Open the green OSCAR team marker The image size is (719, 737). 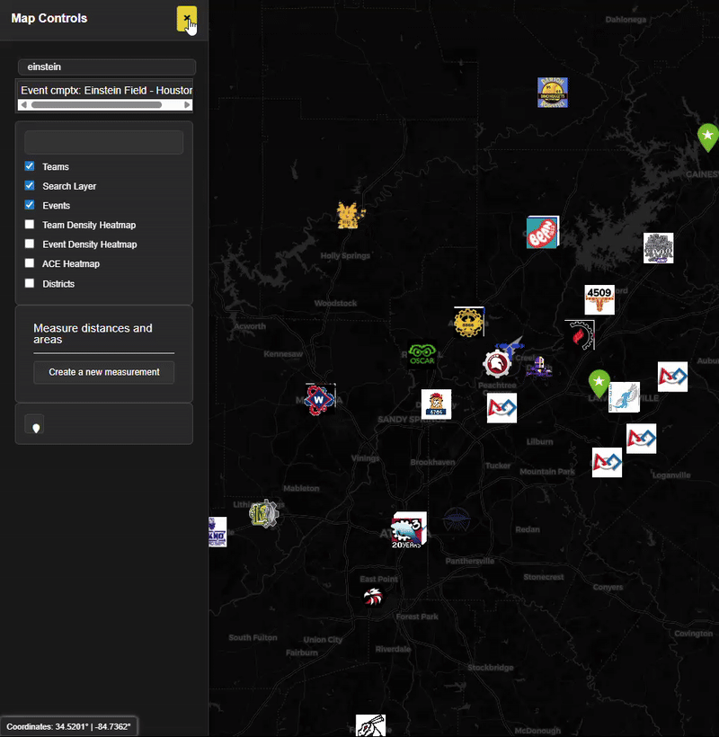[x=422, y=355]
